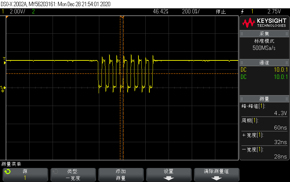Click the orange trigger time marker at top of grid
Screen dimensions: 290x182
122,17
